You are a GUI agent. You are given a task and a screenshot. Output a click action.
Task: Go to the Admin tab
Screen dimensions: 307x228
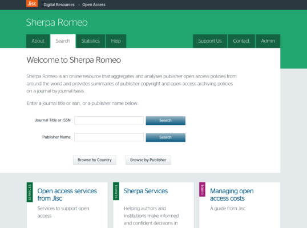[268, 41]
